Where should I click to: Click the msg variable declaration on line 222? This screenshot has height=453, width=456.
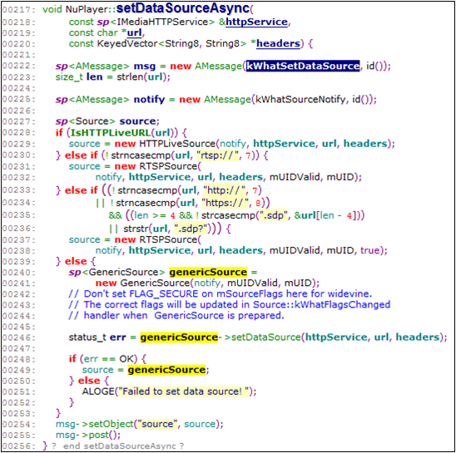pos(145,66)
